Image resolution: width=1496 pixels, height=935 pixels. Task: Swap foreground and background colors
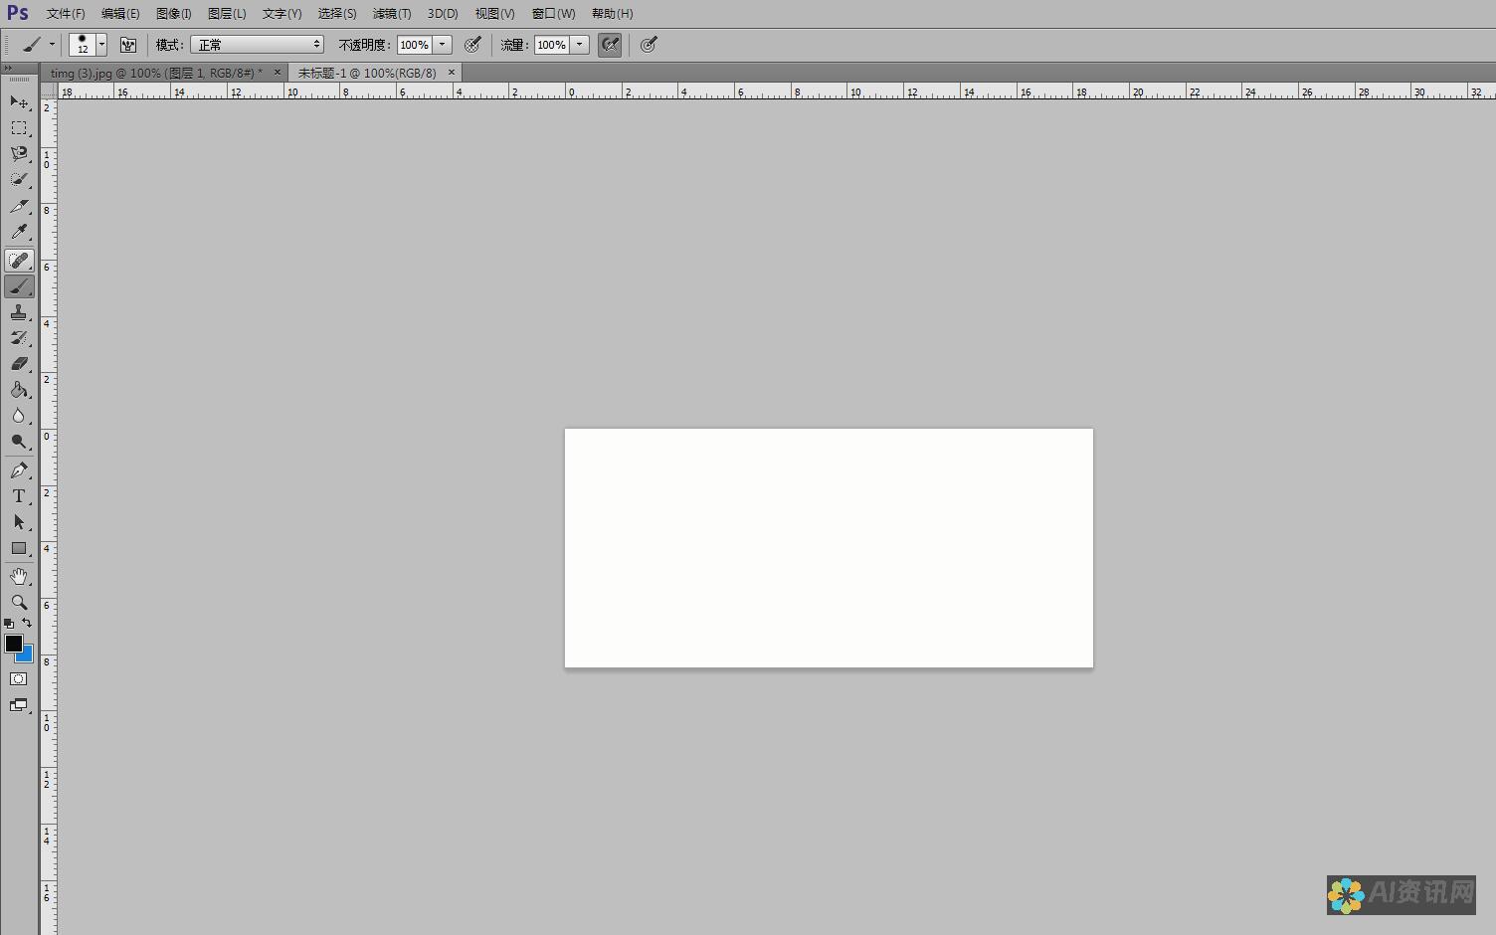pos(27,623)
